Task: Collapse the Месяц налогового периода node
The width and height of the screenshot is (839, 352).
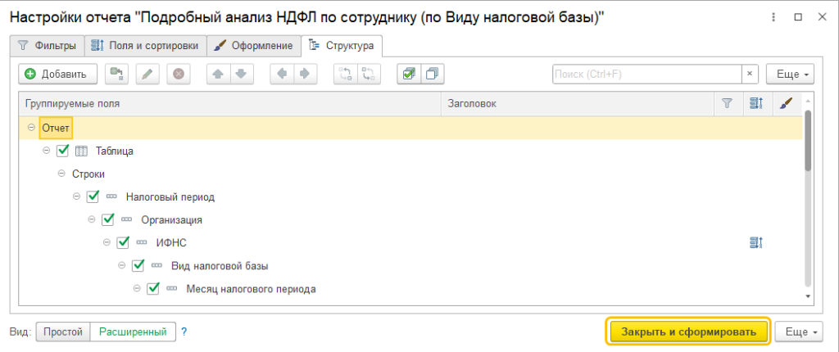Action: (137, 289)
